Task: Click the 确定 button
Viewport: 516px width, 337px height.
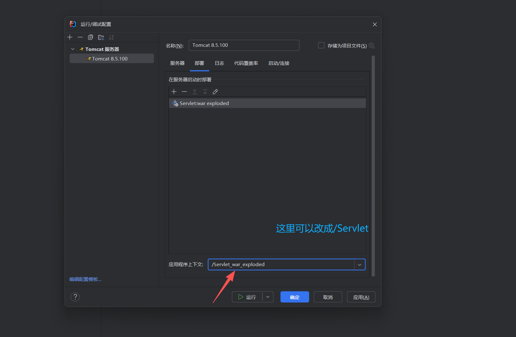Action: (294, 297)
